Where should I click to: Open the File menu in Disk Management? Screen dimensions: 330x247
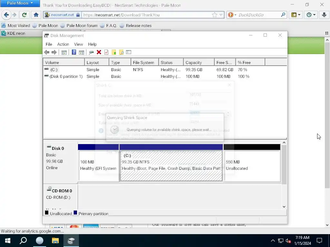click(49, 44)
